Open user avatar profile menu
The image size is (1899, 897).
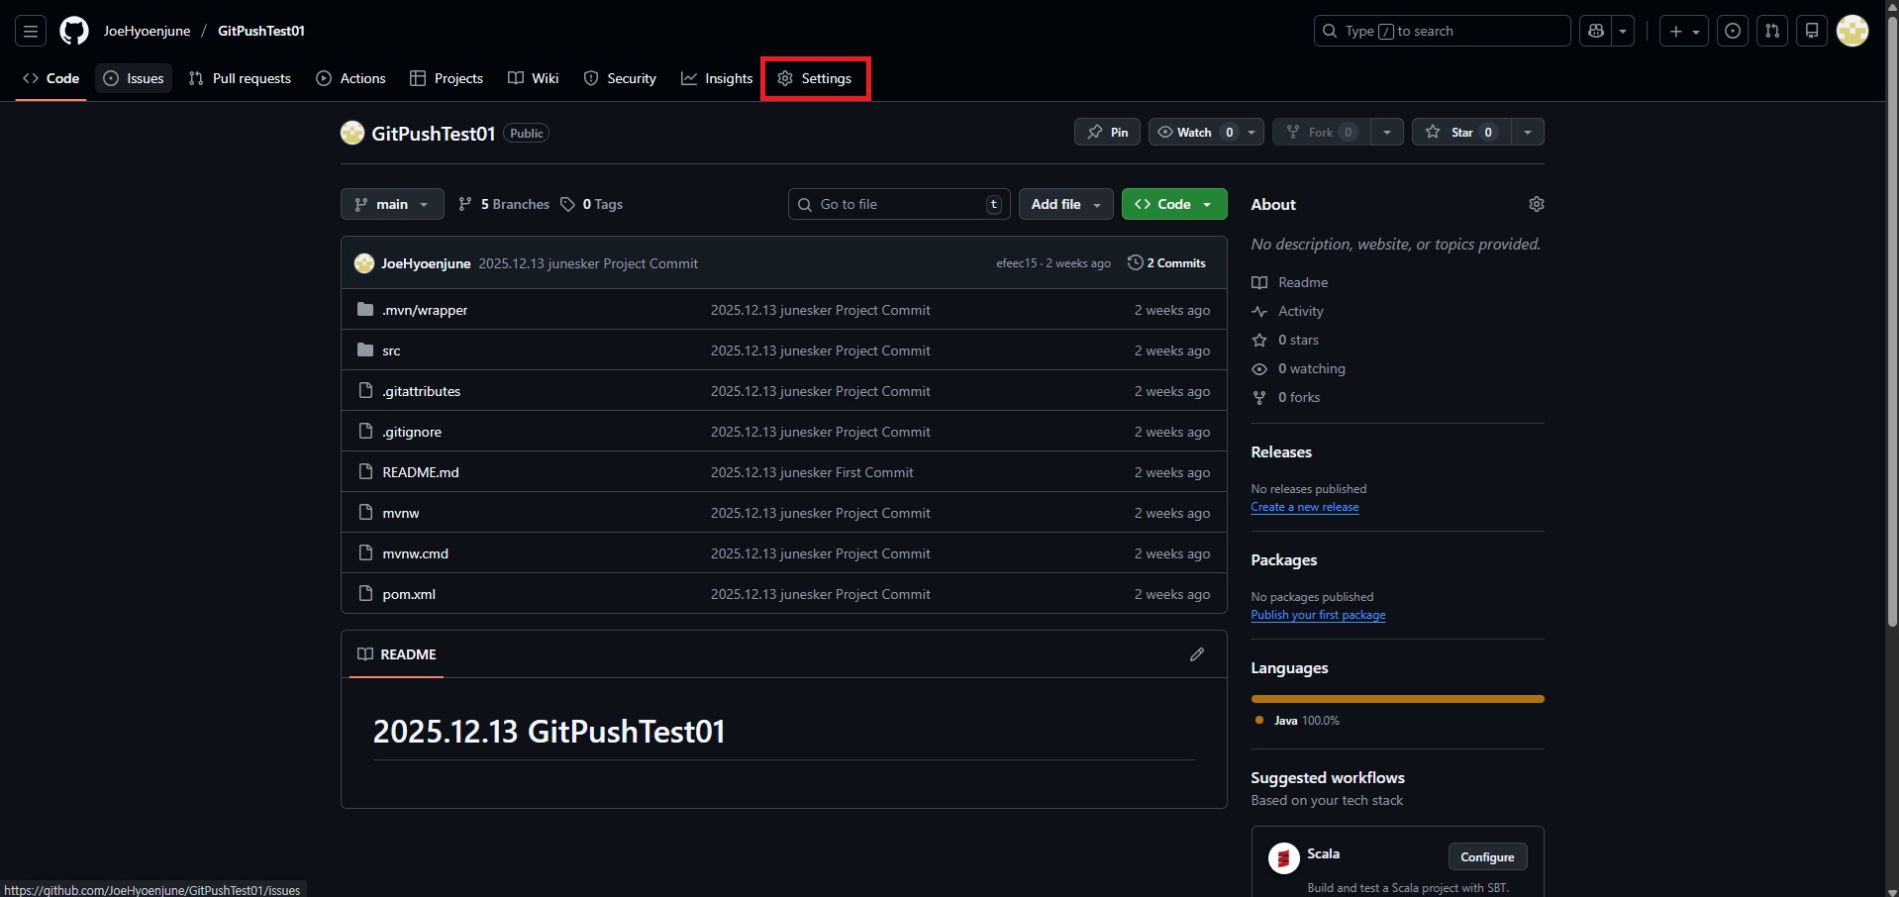click(x=1852, y=31)
